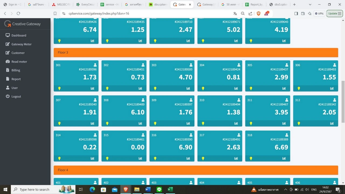Open the LINE app in taskbar
Viewport: 345px width, 194px height.
(x=159, y=190)
